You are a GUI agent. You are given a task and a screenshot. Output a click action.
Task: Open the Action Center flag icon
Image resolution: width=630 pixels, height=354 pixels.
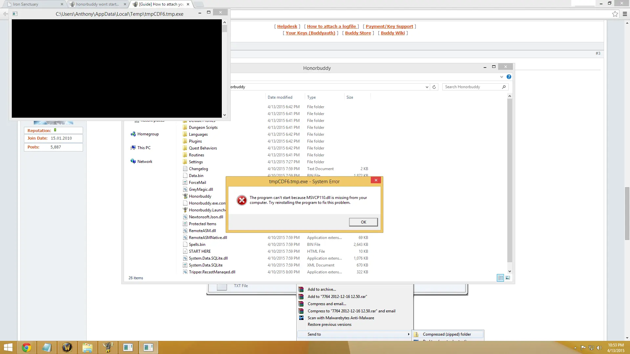click(583, 348)
